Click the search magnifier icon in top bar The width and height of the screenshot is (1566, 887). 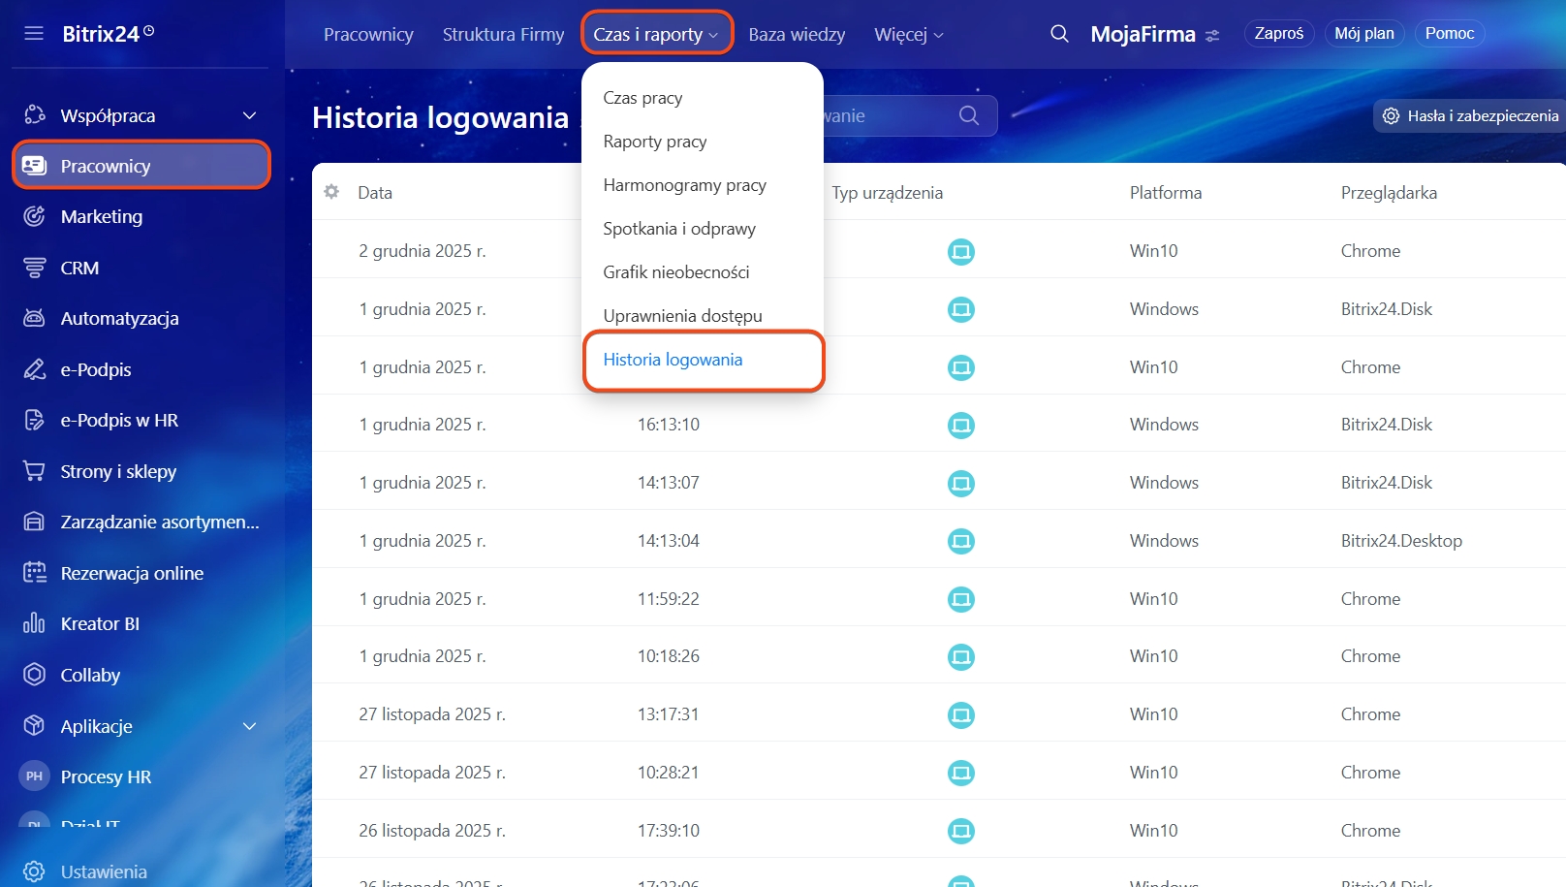(x=1059, y=34)
